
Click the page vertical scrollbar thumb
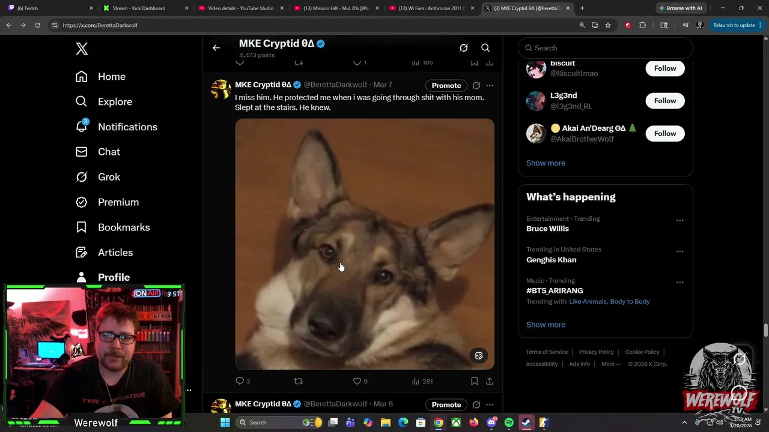(x=766, y=331)
